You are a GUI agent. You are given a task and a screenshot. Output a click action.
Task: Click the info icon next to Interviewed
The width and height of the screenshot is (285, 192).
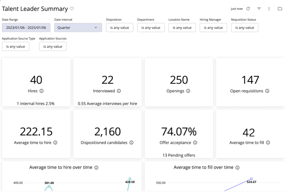pyautogui.click(x=119, y=91)
